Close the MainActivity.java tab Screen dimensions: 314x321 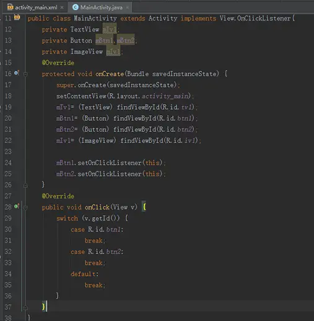pos(128,7)
